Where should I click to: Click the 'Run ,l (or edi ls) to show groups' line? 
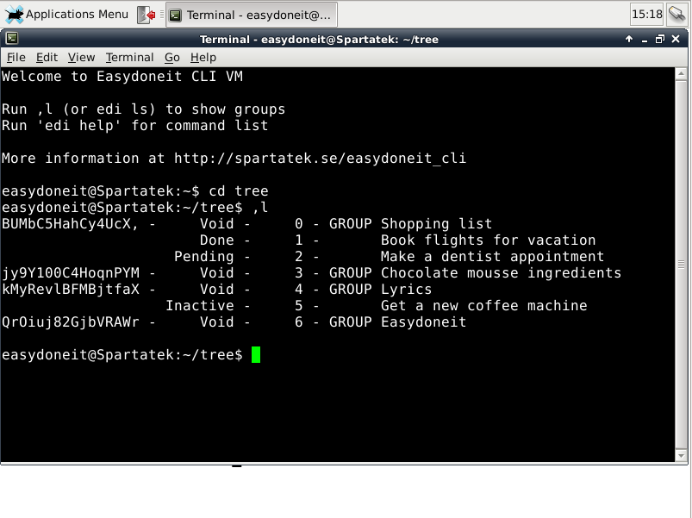[143, 109]
